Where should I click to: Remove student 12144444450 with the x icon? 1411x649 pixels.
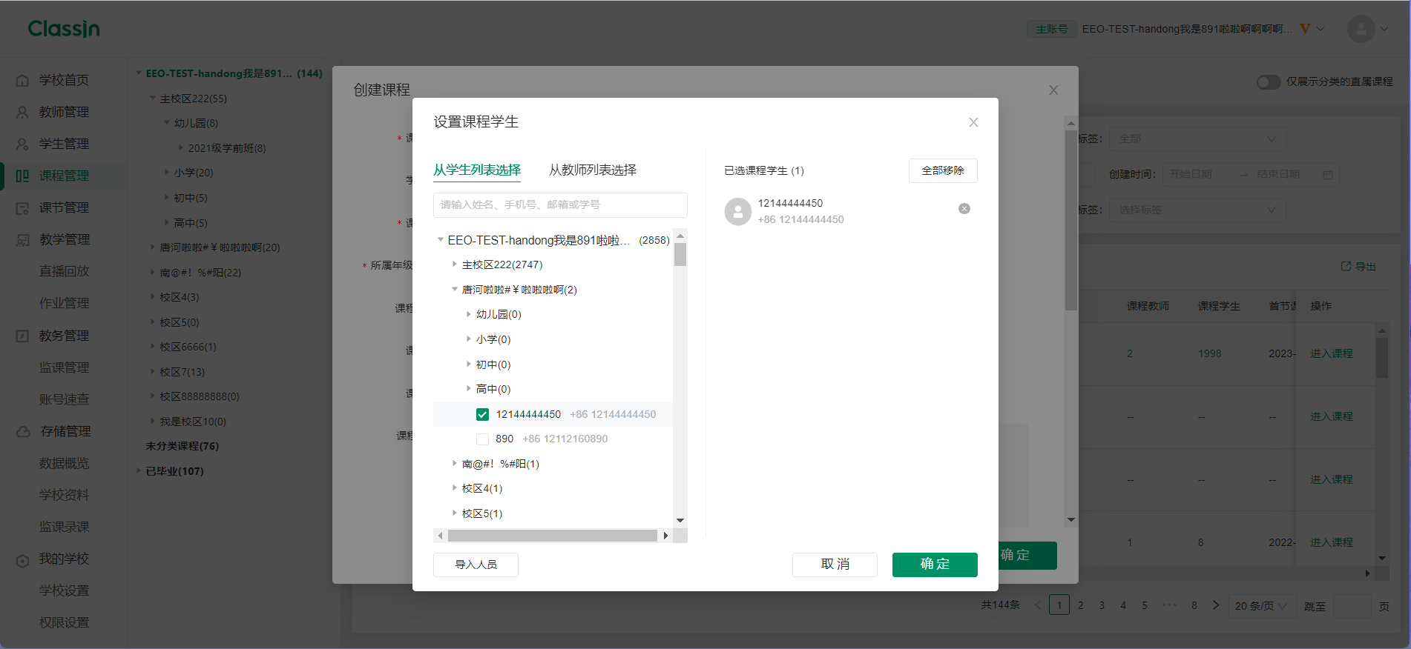(x=964, y=209)
